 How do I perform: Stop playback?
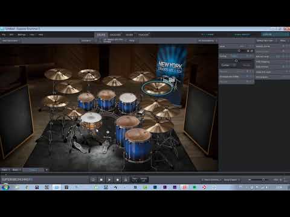[x=101, y=180]
